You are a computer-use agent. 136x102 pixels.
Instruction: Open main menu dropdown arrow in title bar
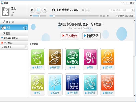click(x=125, y=4)
